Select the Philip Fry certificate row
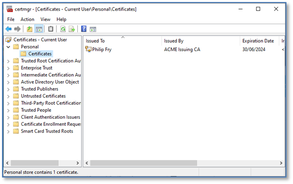This screenshot has width=293, height=184. [x=184, y=49]
